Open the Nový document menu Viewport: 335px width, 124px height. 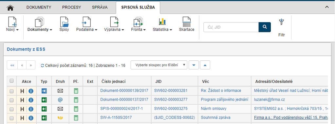tap(12, 24)
